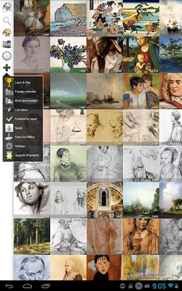Viewport: 182px width, 291px height.
Task: Open the sepia woman portrait drawing
Action: [x=141, y=236]
